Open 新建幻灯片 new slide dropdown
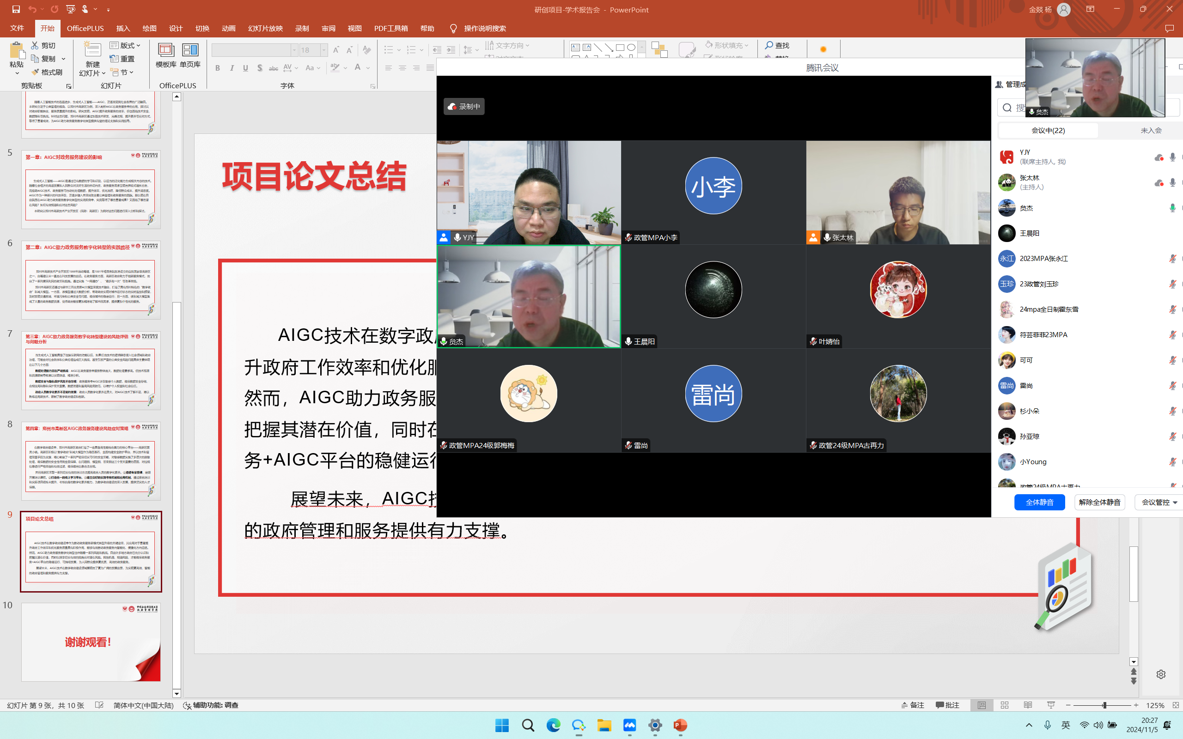Image resolution: width=1183 pixels, height=739 pixels. 92,73
